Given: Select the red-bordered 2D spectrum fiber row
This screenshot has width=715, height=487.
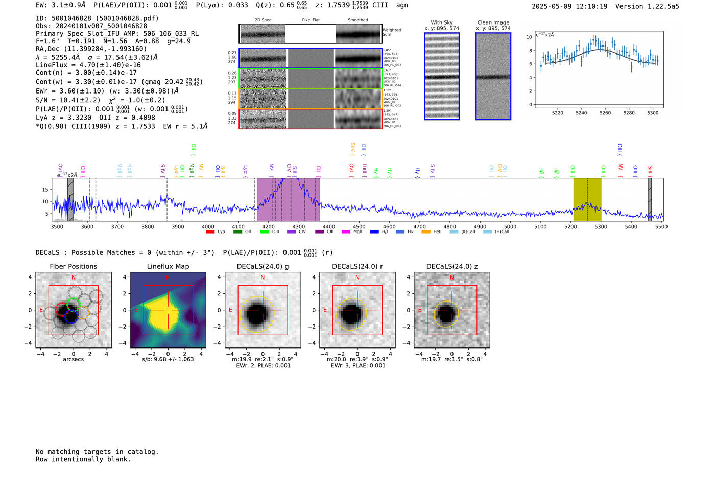Looking at the screenshot, I should coord(311,119).
